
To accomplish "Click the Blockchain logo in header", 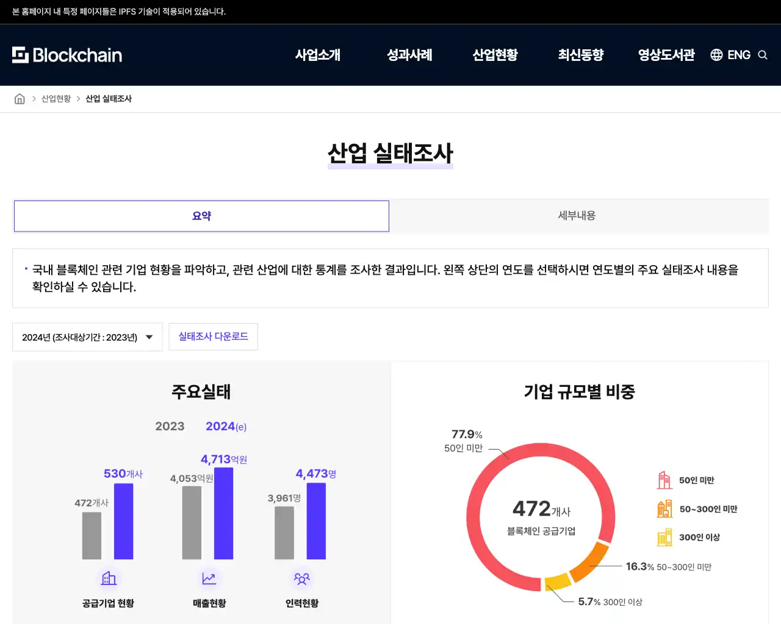I will point(67,55).
